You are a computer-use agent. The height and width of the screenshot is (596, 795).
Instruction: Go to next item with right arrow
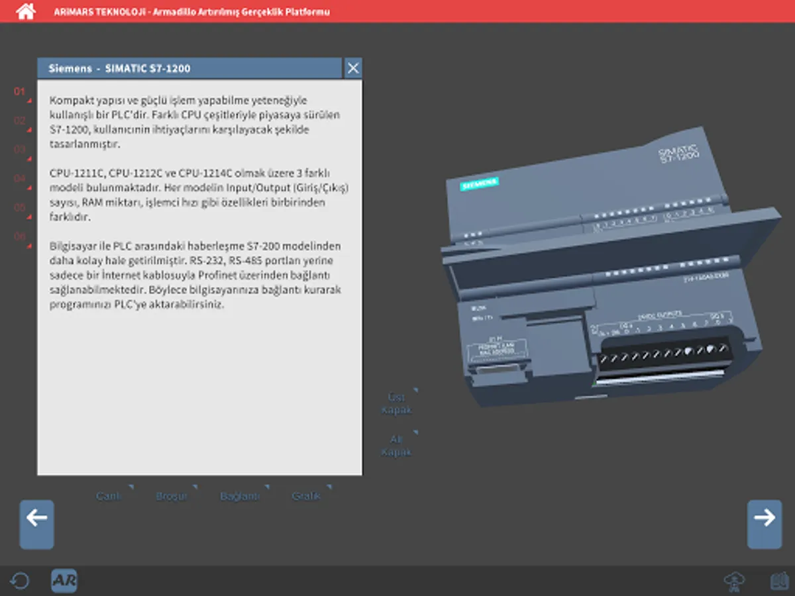coord(765,524)
